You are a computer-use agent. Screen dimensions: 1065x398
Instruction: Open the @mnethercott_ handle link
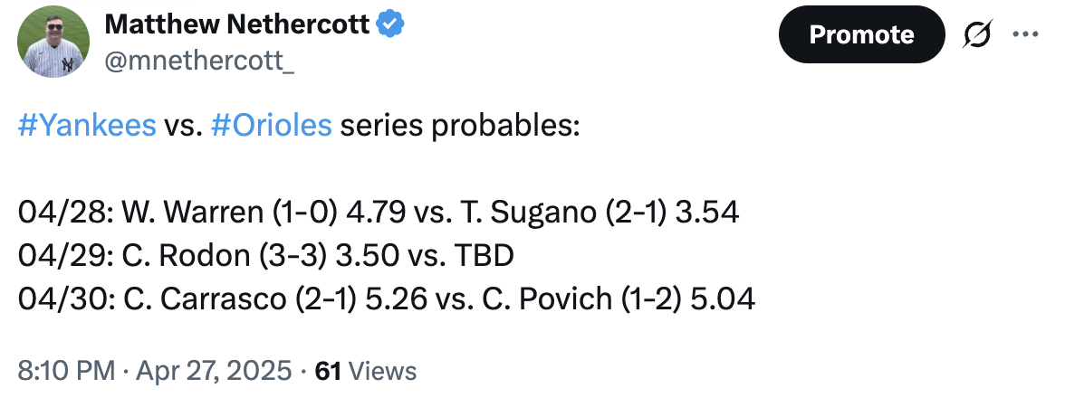tap(199, 61)
